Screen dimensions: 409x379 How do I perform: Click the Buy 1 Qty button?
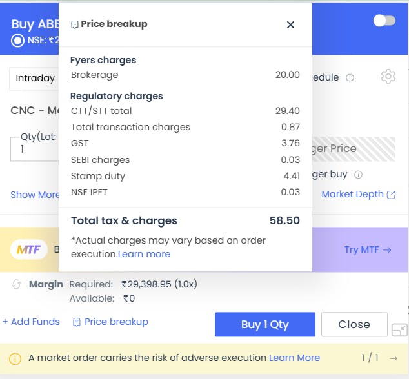(265, 324)
